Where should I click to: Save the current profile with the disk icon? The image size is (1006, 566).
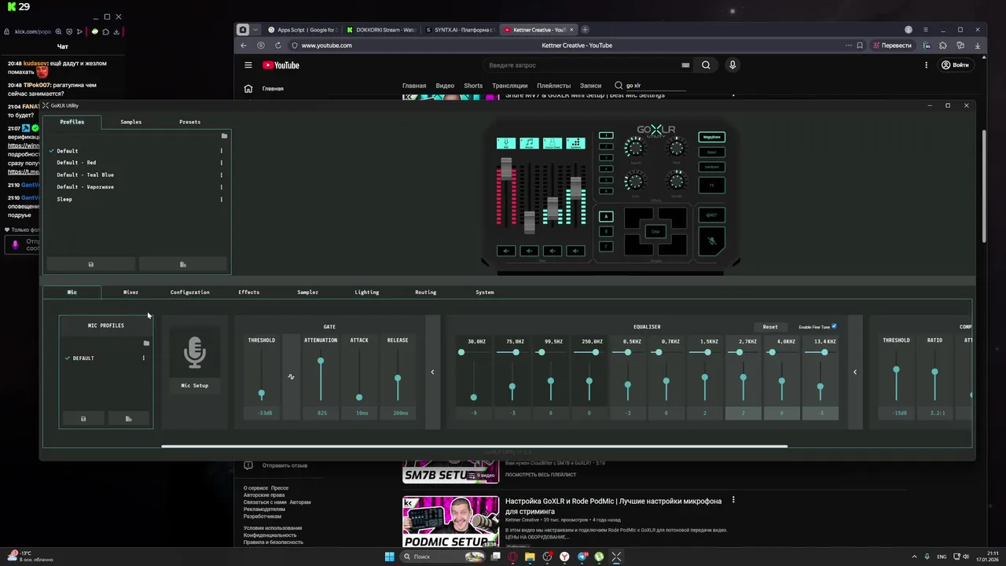tap(91, 264)
